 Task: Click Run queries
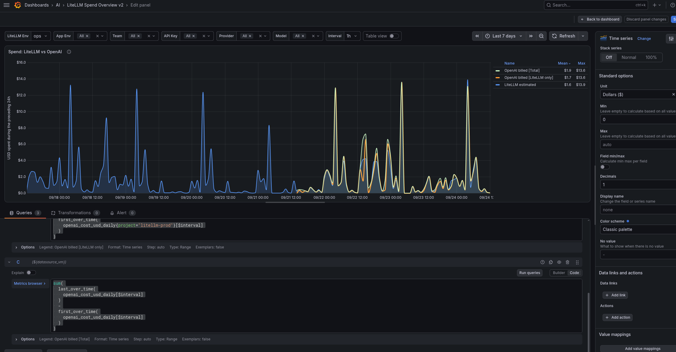pyautogui.click(x=529, y=273)
